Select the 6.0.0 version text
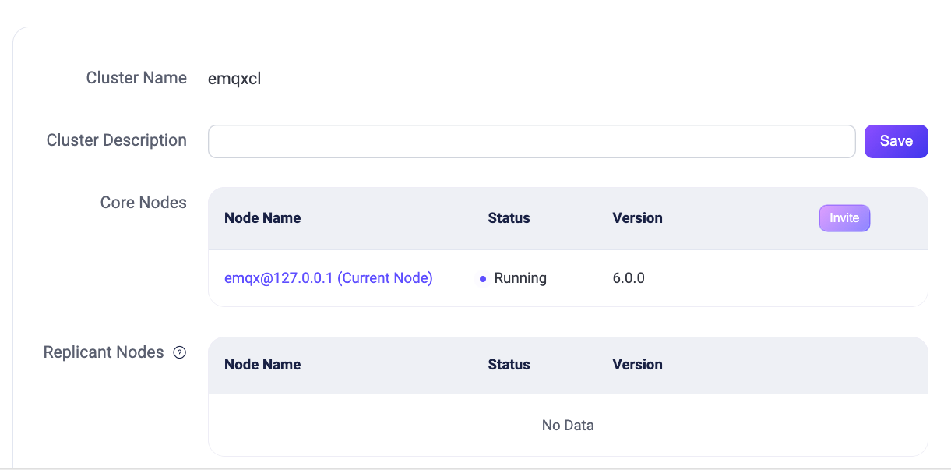This screenshot has height=470, width=951. click(628, 278)
